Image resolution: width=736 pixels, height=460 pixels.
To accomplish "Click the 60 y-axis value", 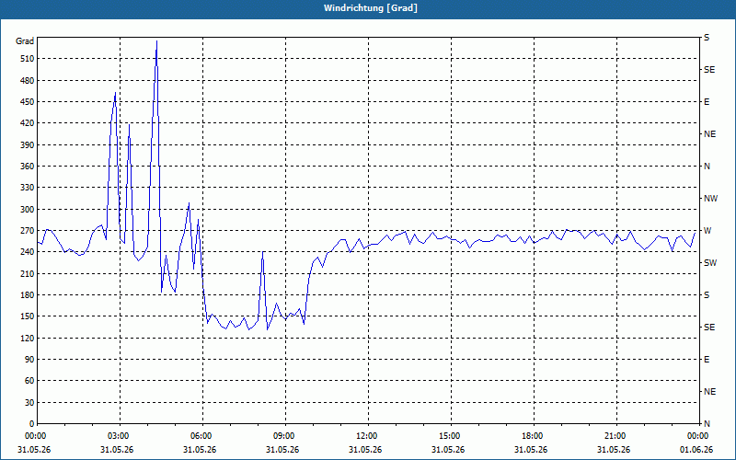I will [29, 380].
